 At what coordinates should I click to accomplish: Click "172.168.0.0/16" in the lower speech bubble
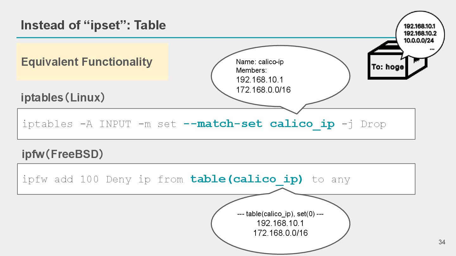[280, 233]
